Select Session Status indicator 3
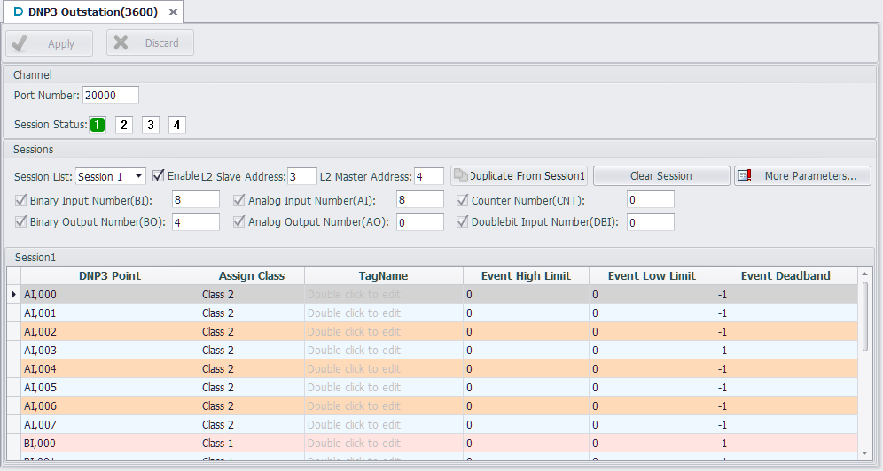Image resolution: width=883 pixels, height=471 pixels. (151, 125)
